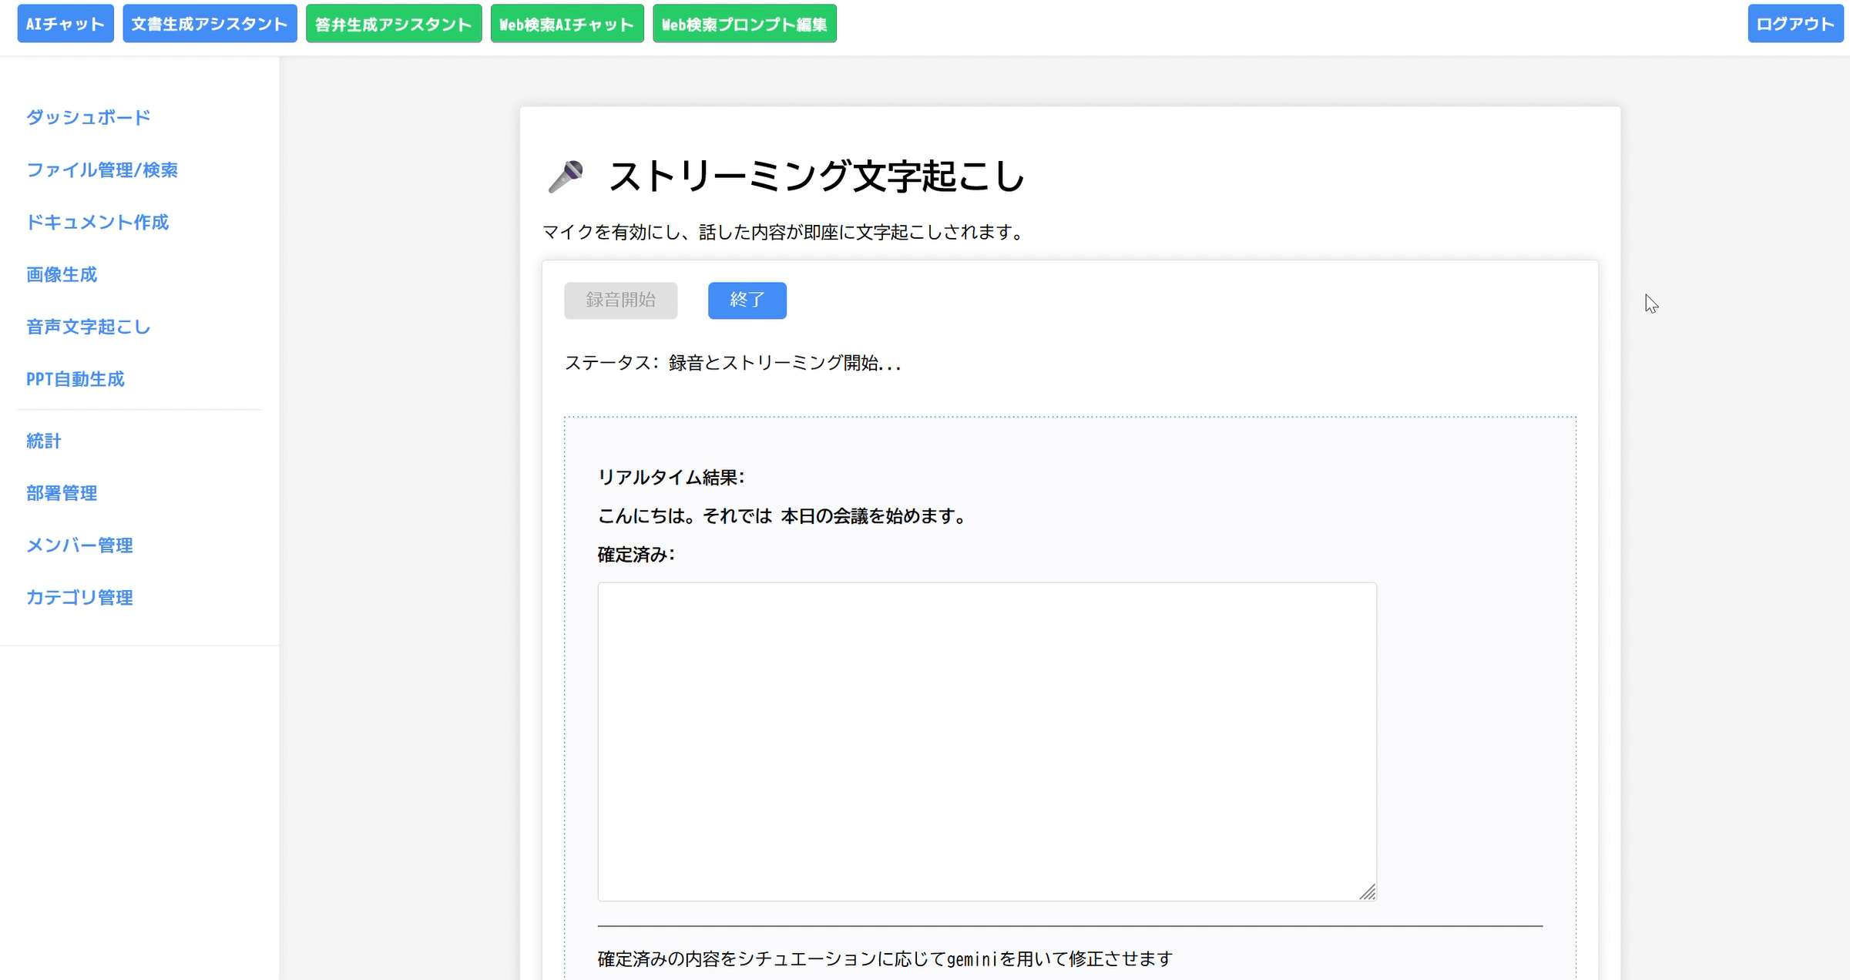Click the ログアウト button
Screen dimensions: 1850x980
(1795, 24)
